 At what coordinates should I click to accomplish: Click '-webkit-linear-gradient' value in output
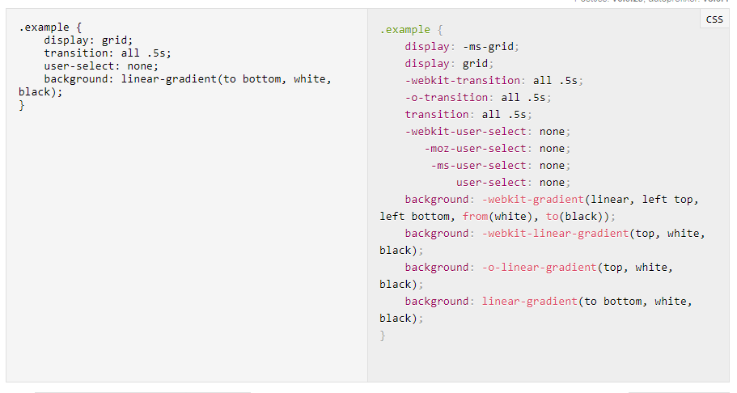[555, 233]
